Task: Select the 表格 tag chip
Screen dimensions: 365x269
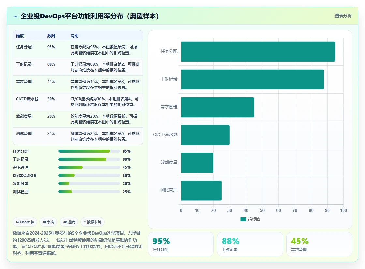Action: [x=49, y=222]
